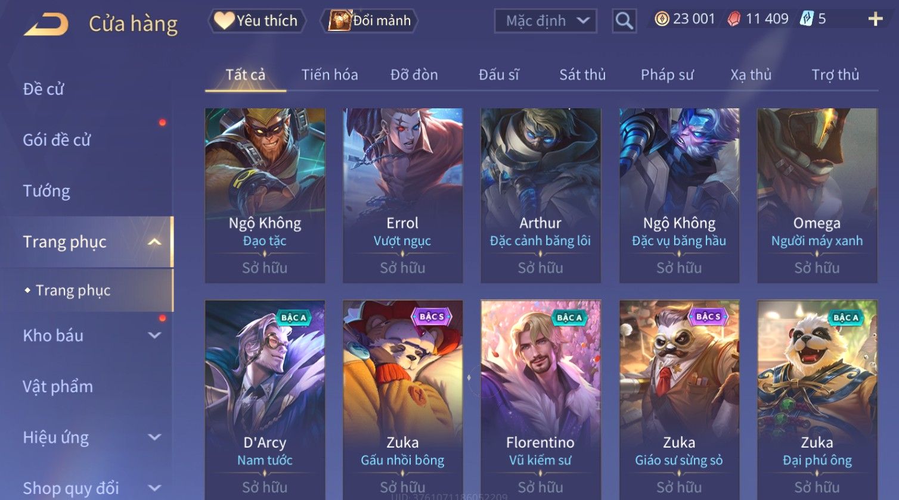Image resolution: width=899 pixels, height=500 pixels.
Task: Open Yêu thích favorites heart button
Action: (257, 21)
